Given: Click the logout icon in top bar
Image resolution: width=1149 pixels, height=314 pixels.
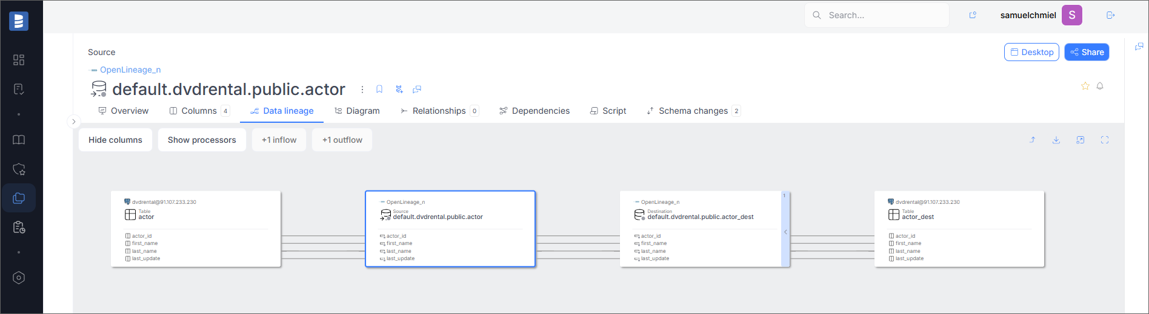Looking at the screenshot, I should [x=1111, y=15].
